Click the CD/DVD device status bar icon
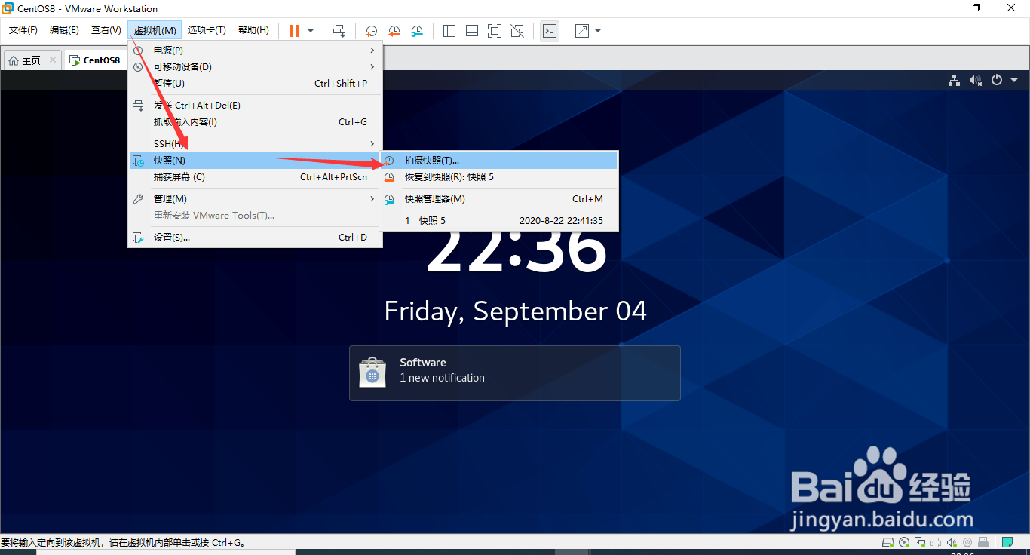1030x555 pixels. click(903, 542)
